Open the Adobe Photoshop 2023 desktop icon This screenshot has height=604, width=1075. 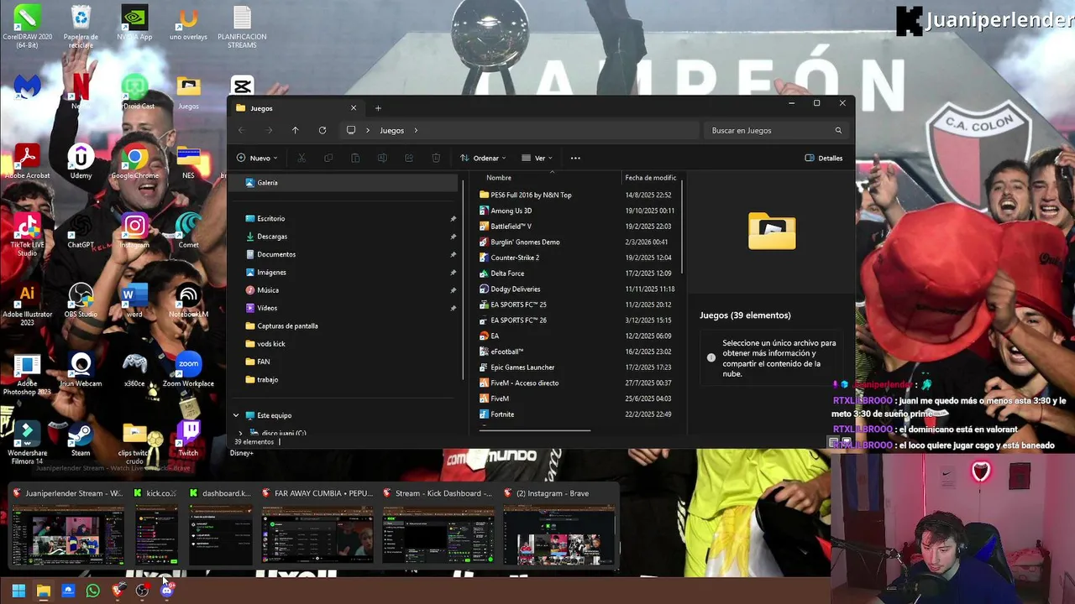pyautogui.click(x=27, y=374)
